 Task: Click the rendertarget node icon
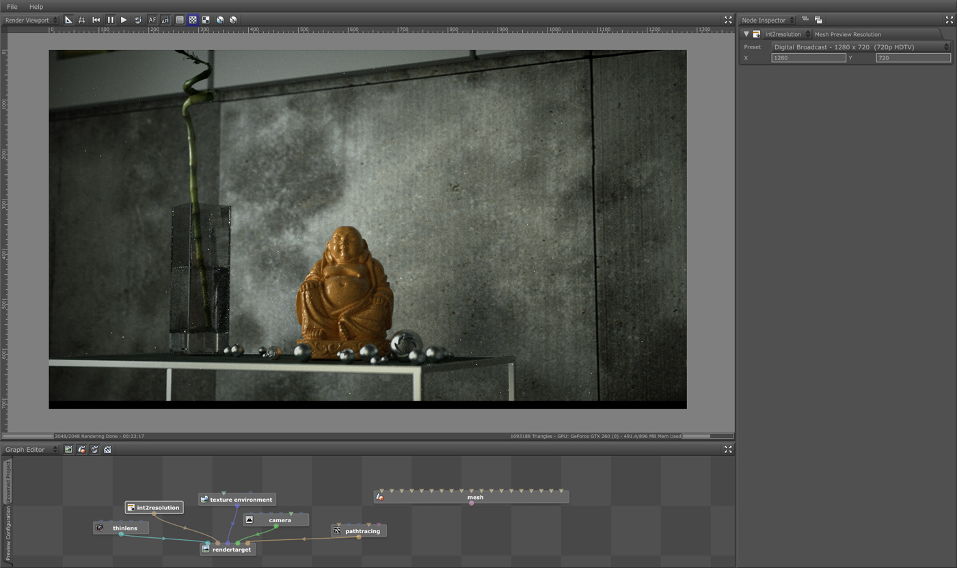click(x=206, y=550)
